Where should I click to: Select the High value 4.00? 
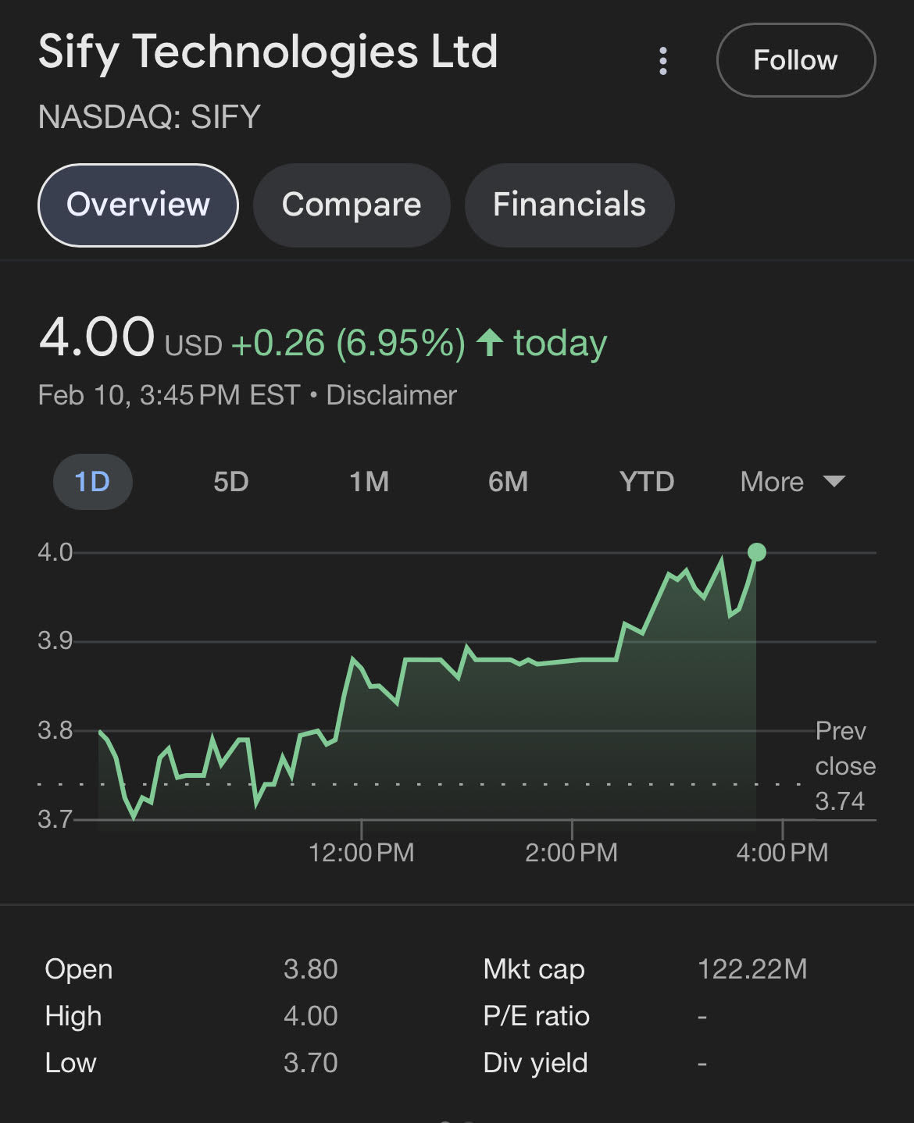[311, 1016]
